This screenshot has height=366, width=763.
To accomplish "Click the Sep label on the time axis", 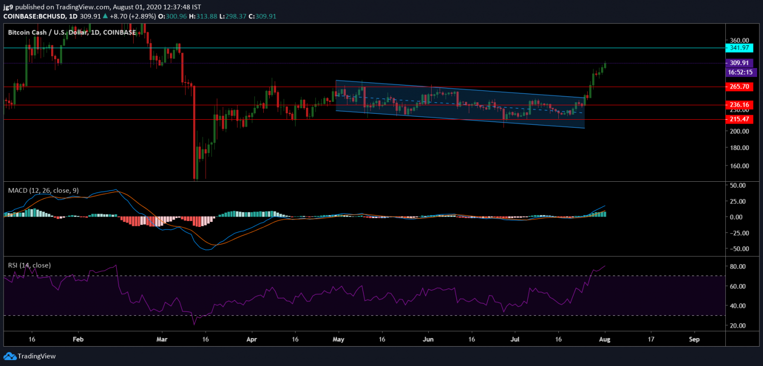I will 694,339.
